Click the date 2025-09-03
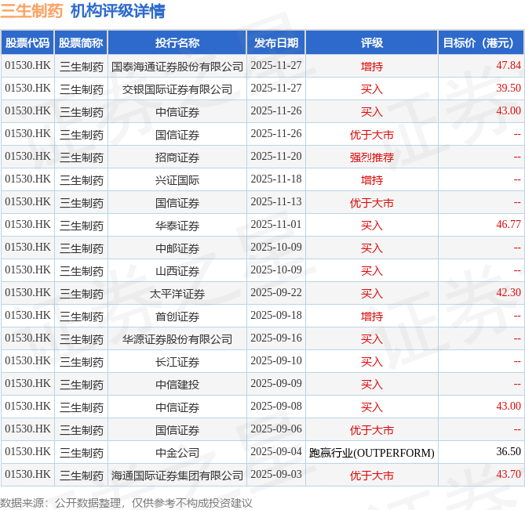Image resolution: width=525 pixels, height=510 pixels. point(276,475)
